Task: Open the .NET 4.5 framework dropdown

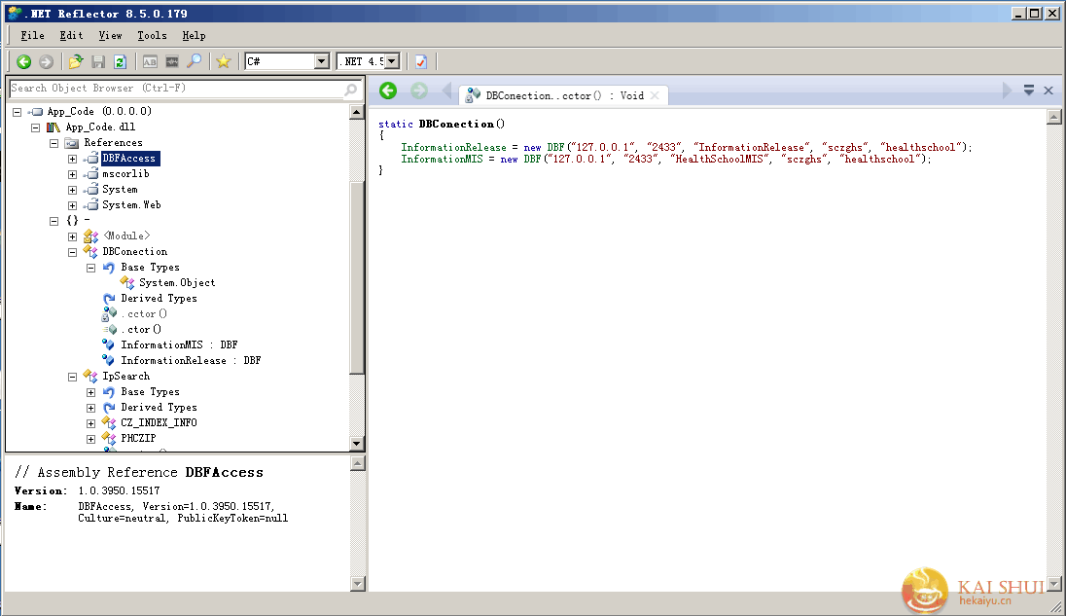Action: tap(392, 62)
